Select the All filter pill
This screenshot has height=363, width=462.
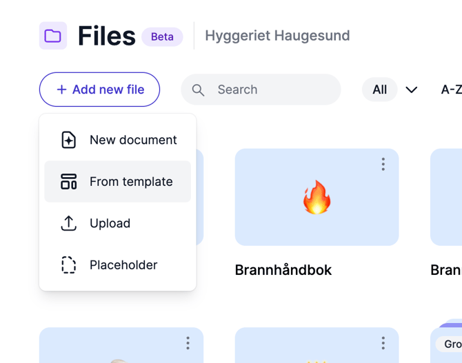pos(379,90)
